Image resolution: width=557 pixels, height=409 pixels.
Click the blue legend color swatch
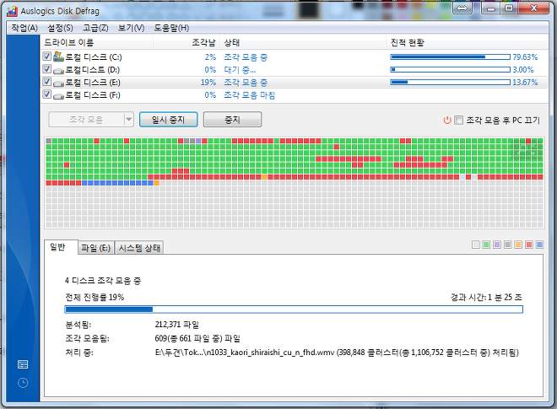coord(539,245)
